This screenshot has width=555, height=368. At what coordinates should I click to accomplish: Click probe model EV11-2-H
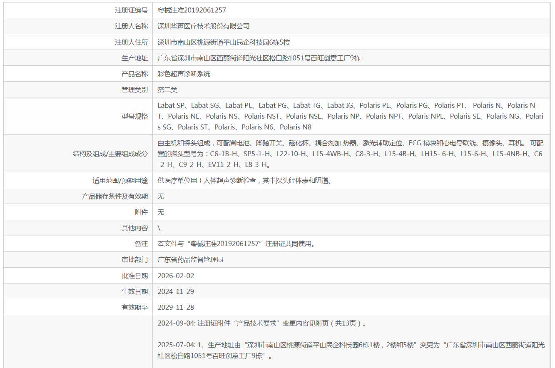[x=223, y=164]
